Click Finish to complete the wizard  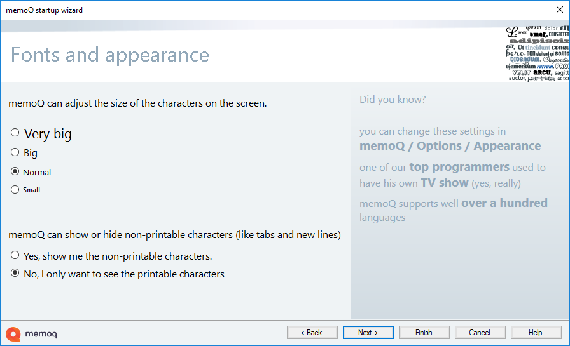pyautogui.click(x=424, y=333)
